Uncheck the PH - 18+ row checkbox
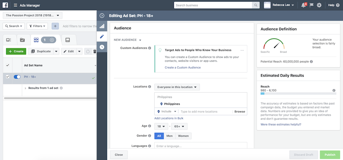This screenshot has height=160, width=343. tap(8, 77)
